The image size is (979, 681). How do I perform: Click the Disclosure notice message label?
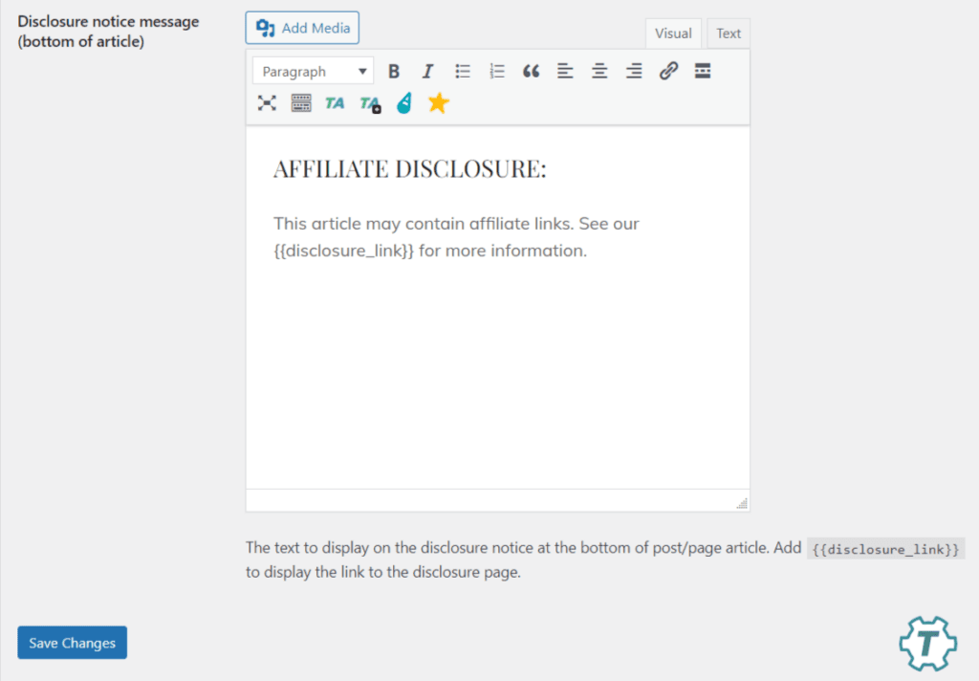click(108, 32)
